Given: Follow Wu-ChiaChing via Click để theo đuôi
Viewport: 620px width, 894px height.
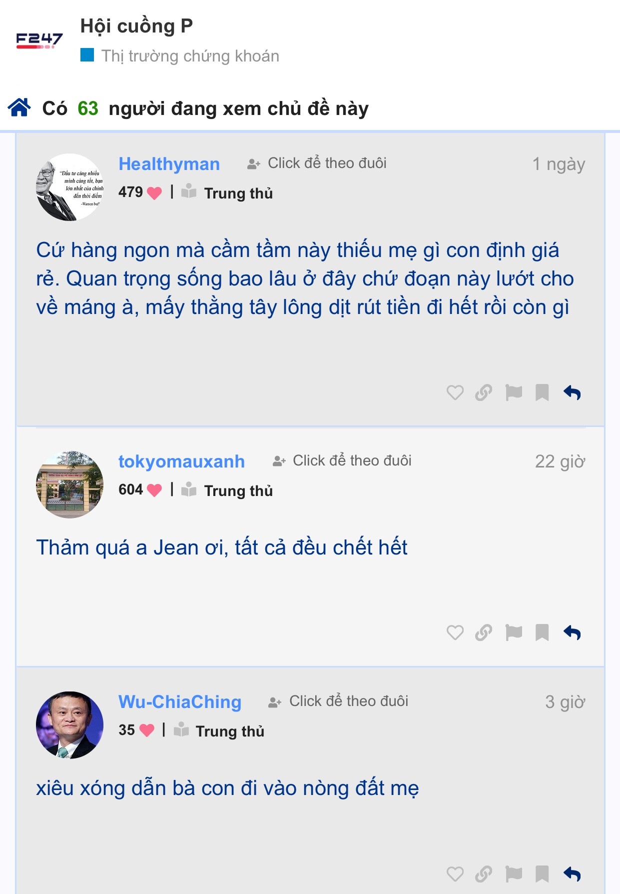Looking at the screenshot, I should [339, 701].
